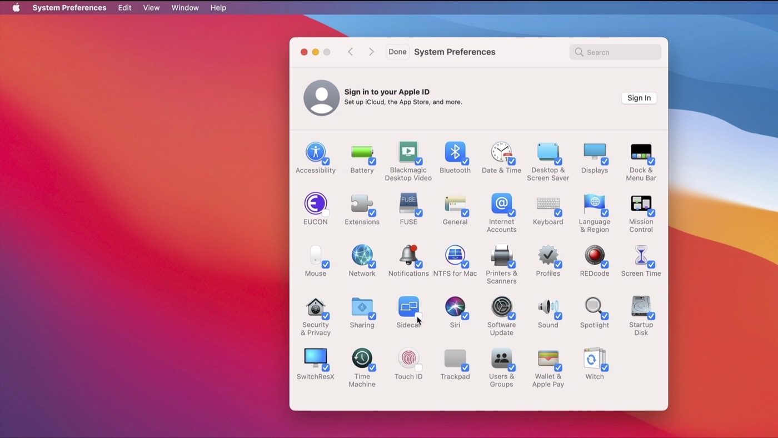Open the Software Update gear icon
The height and width of the screenshot is (438, 778).
(x=501, y=307)
